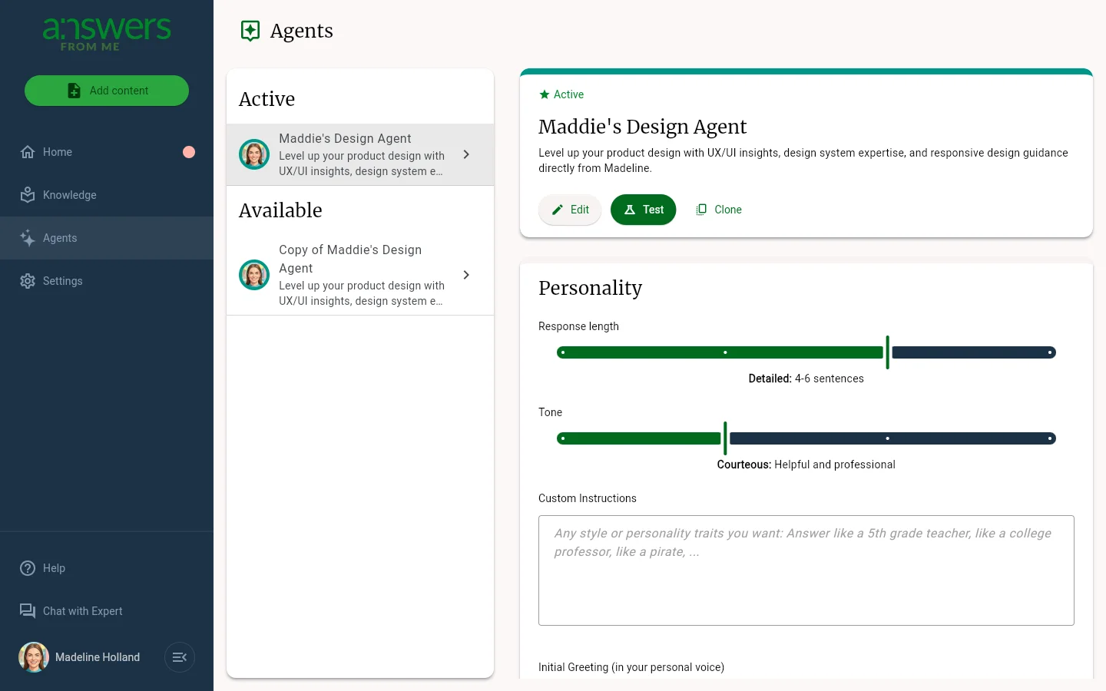Expand the Maddie's Design Agent chevron
The image size is (1106, 691).
pyautogui.click(x=466, y=154)
